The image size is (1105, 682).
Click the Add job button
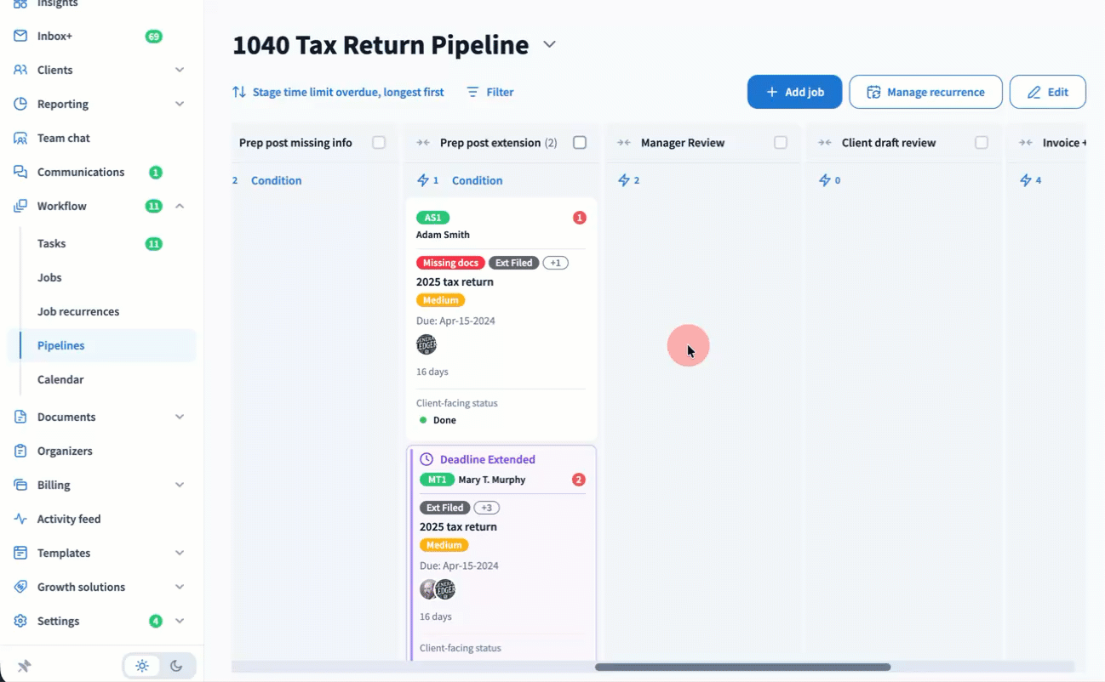[x=794, y=92]
